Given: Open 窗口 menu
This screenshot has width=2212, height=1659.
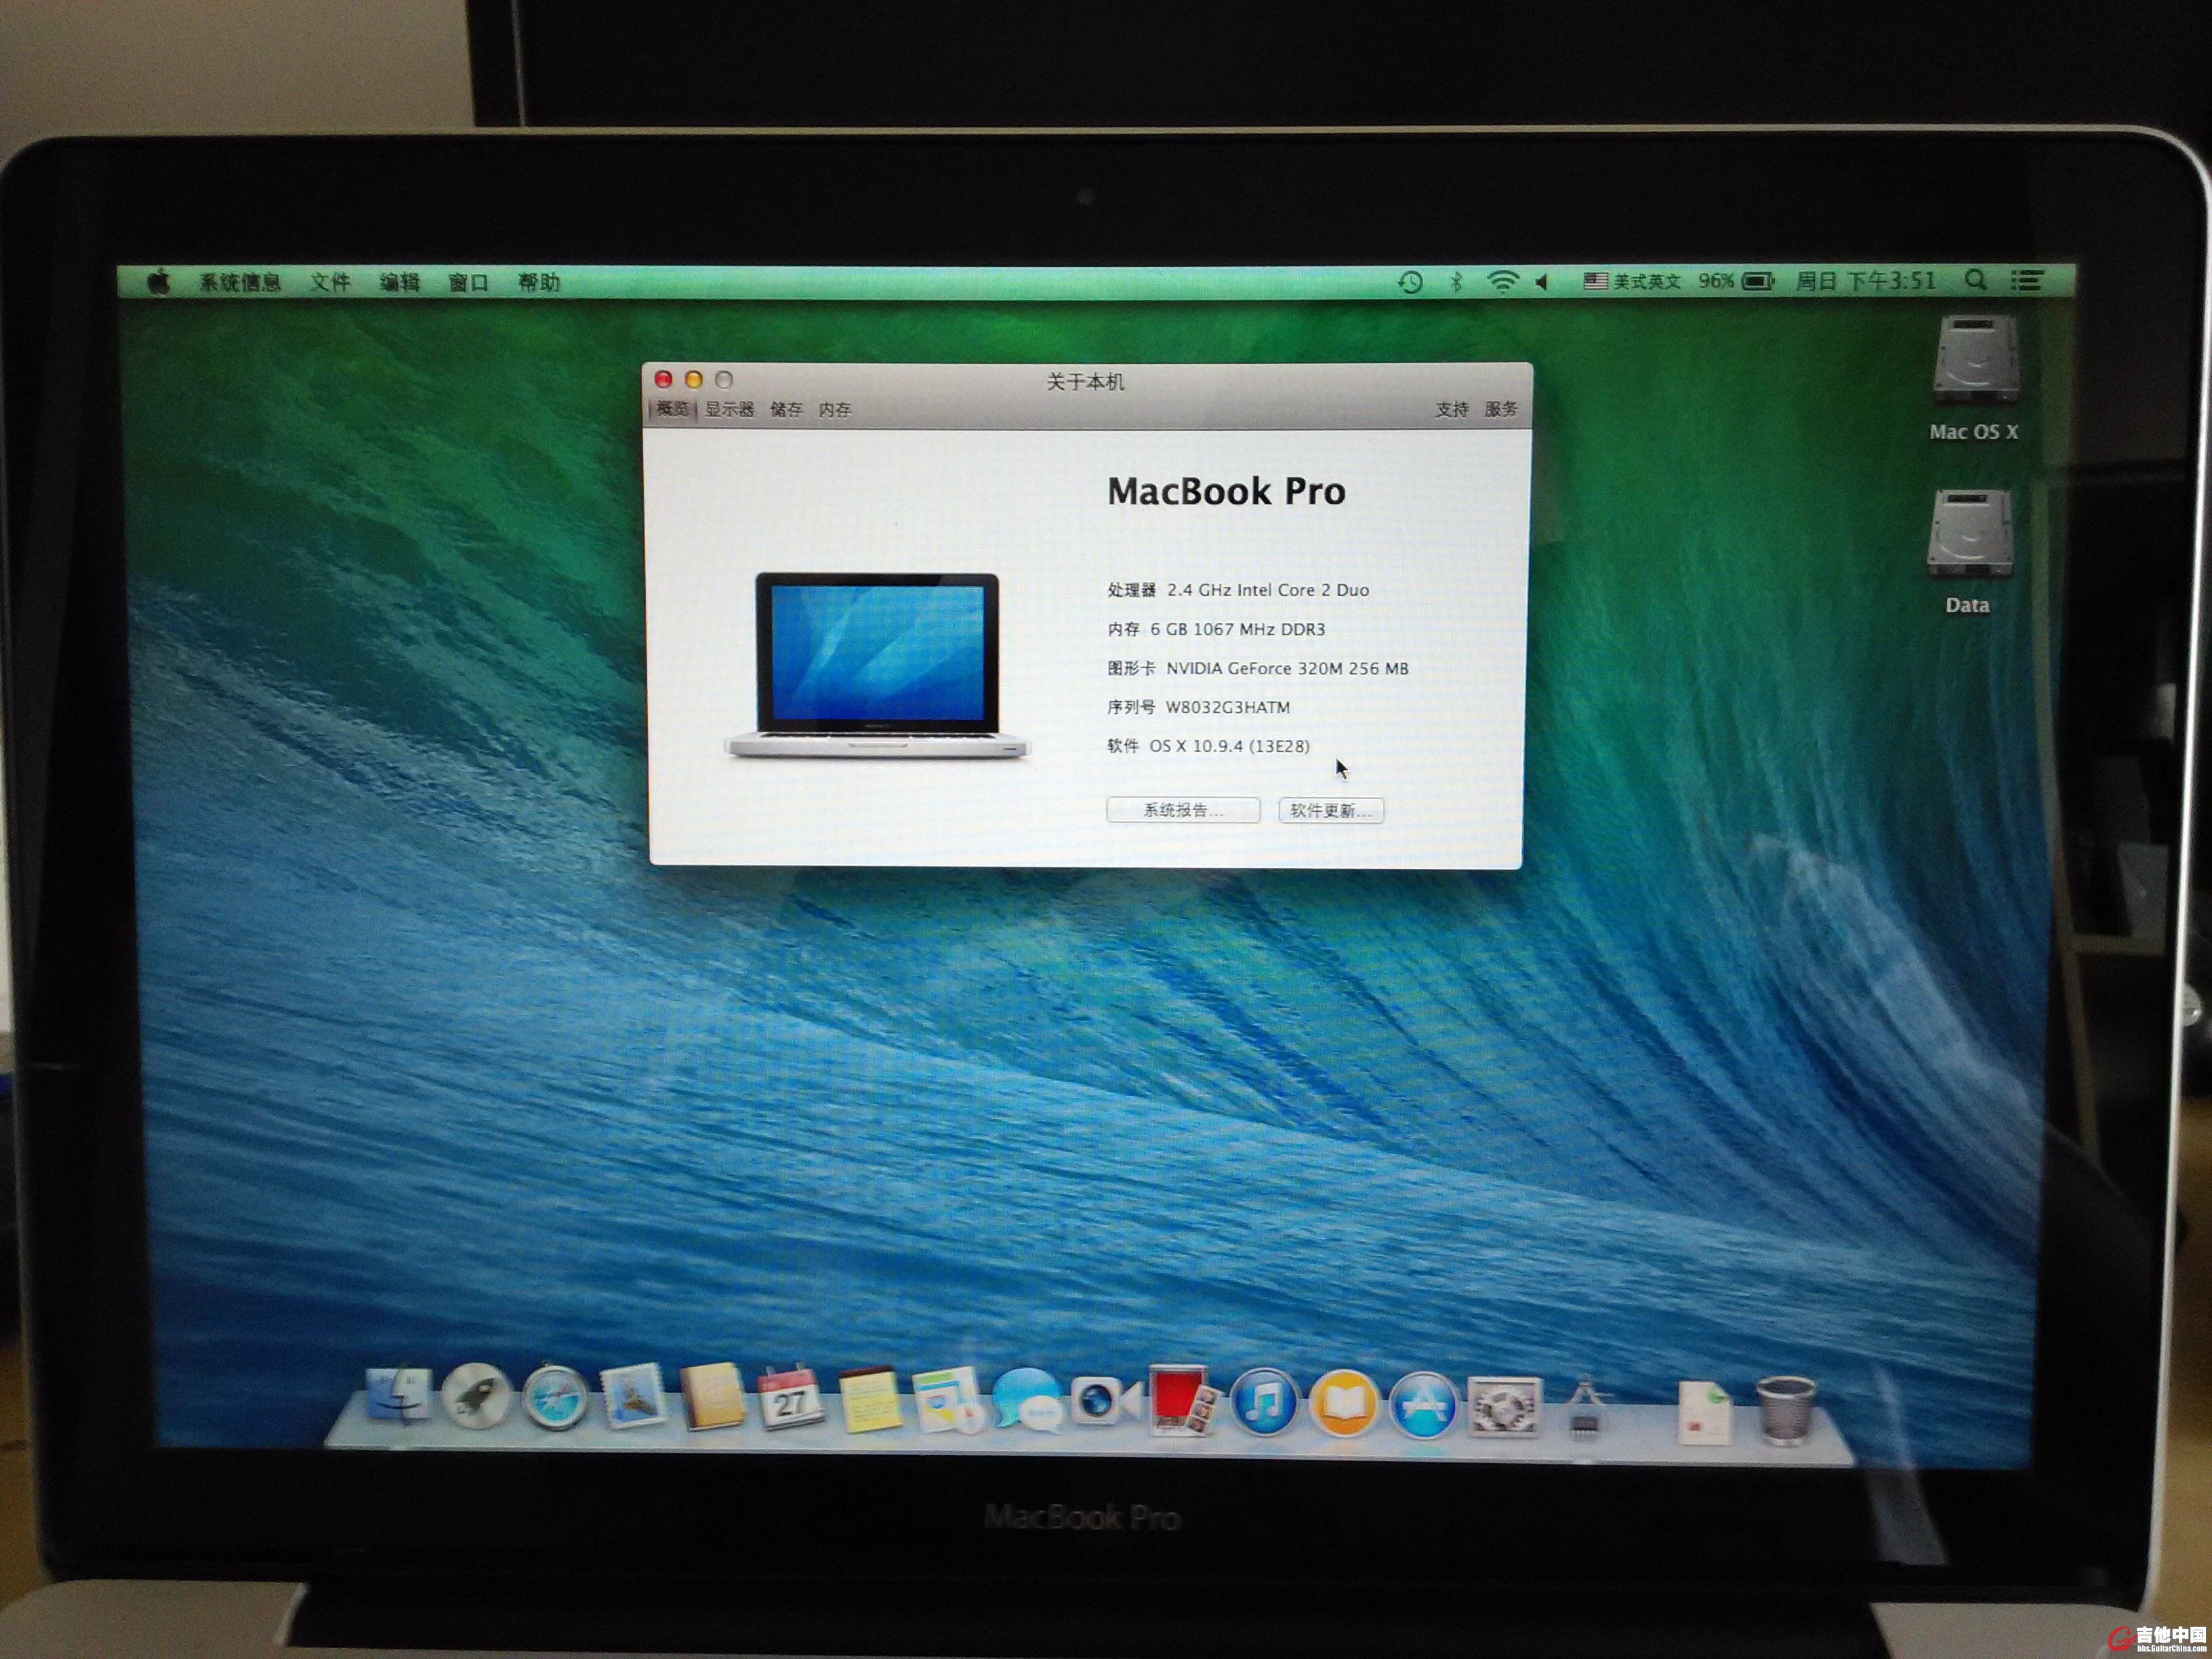Looking at the screenshot, I should click(468, 282).
